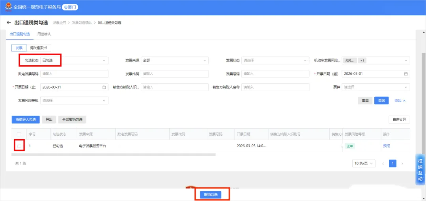Open 票种 dropdown

(376, 87)
